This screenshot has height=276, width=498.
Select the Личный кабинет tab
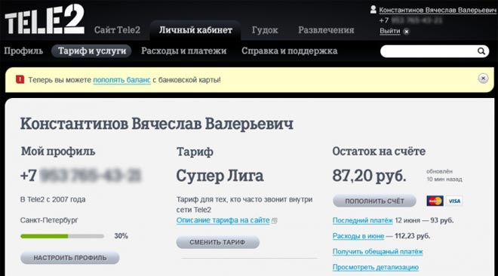195,30
